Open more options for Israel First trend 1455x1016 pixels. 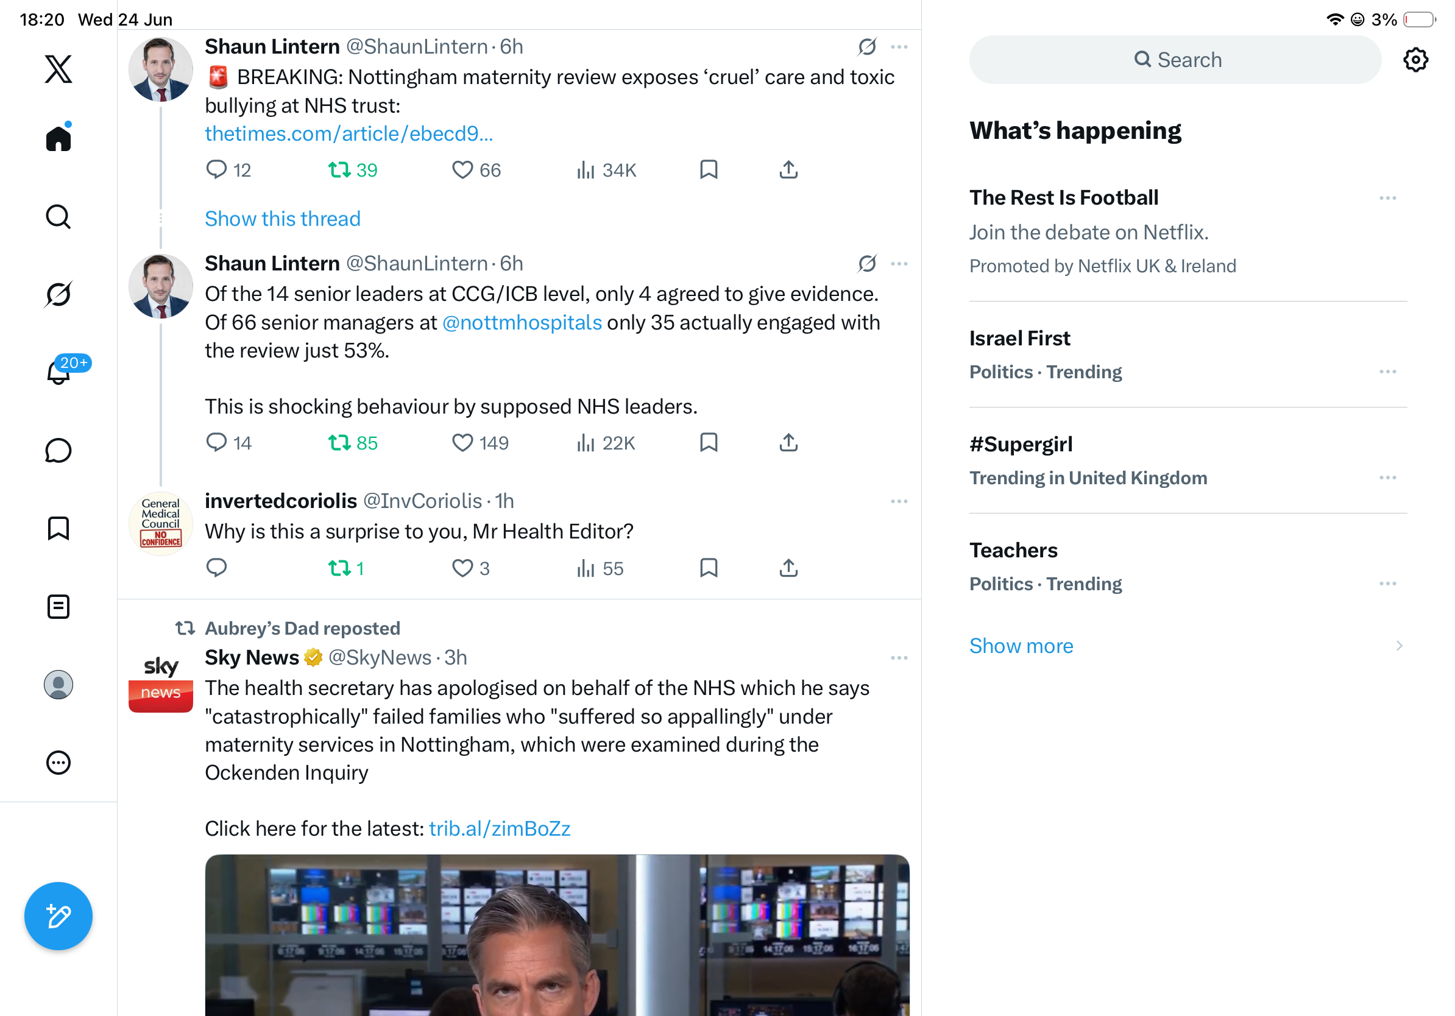(x=1387, y=372)
